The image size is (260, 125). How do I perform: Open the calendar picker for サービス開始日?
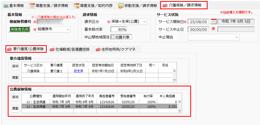(x=214, y=21)
